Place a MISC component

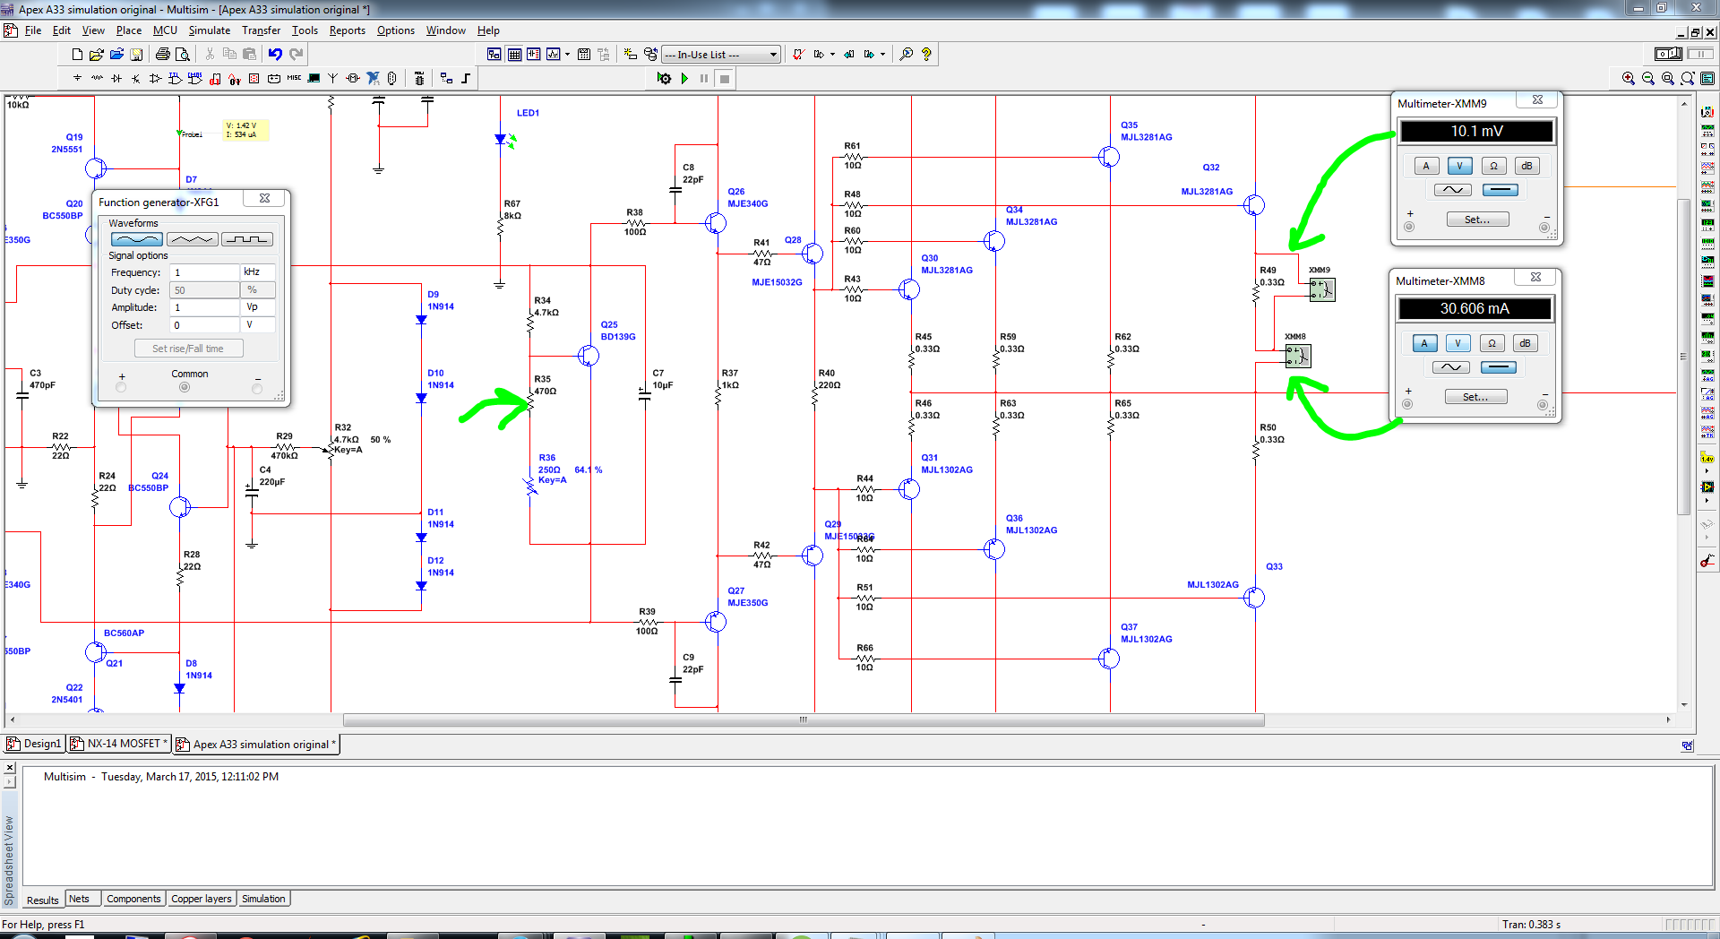point(294,79)
